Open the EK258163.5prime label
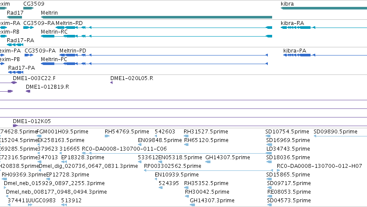The image size is (367, 207). 61,140
